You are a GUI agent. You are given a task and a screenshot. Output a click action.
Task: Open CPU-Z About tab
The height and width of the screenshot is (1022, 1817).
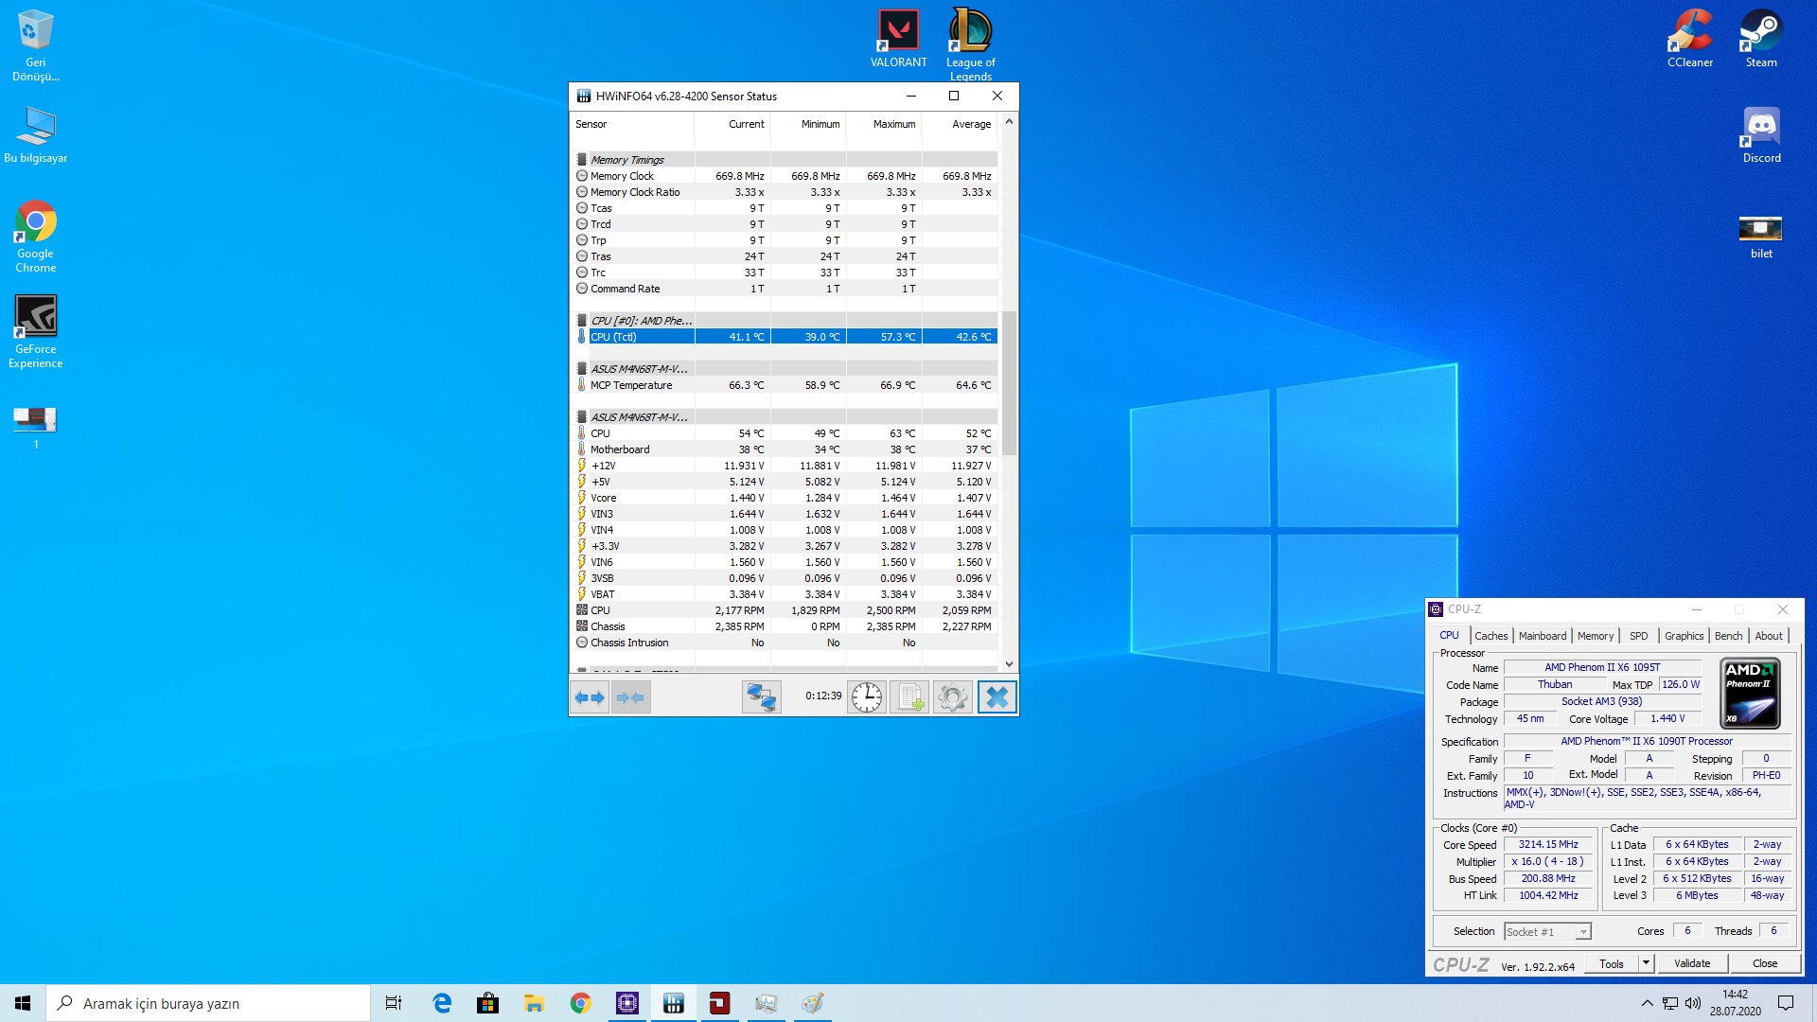(x=1769, y=636)
